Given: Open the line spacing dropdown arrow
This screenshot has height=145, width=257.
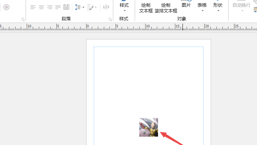Looking at the screenshot, I should [83, 8].
